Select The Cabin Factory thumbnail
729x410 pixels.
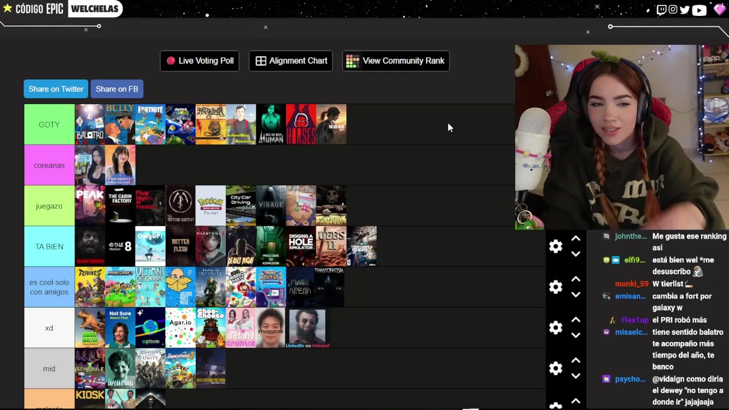pyautogui.click(x=120, y=206)
